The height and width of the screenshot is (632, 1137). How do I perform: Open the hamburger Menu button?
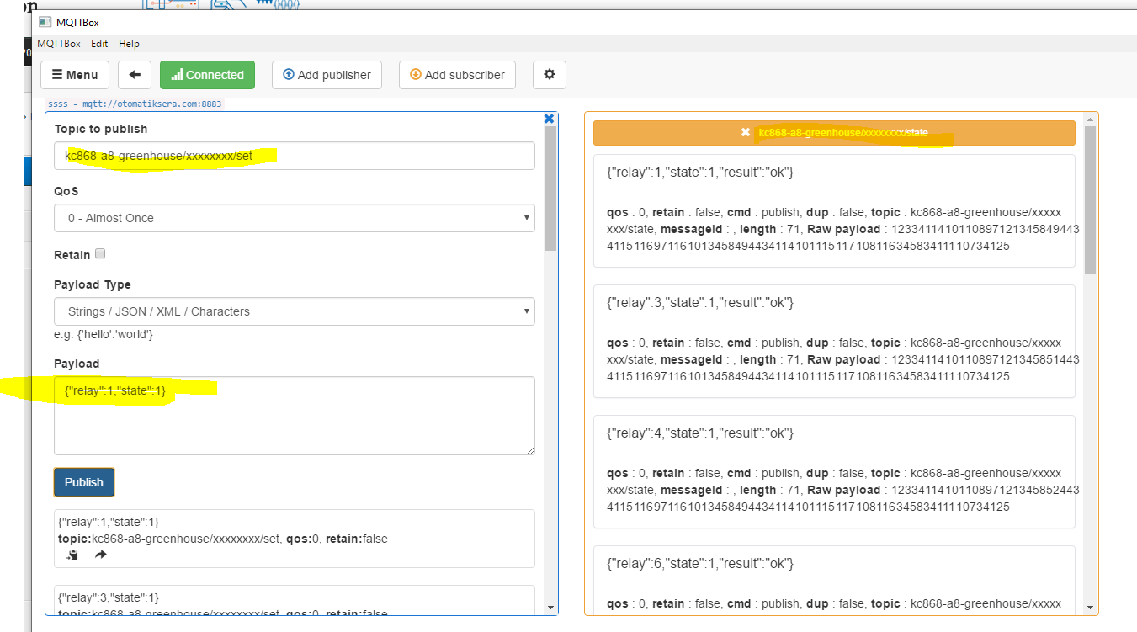75,75
